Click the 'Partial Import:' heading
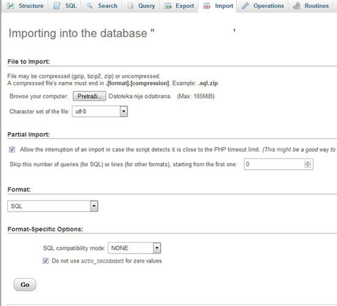 coord(29,135)
